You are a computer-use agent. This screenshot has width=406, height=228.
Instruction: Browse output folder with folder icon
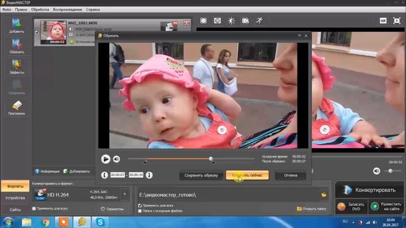click(324, 194)
